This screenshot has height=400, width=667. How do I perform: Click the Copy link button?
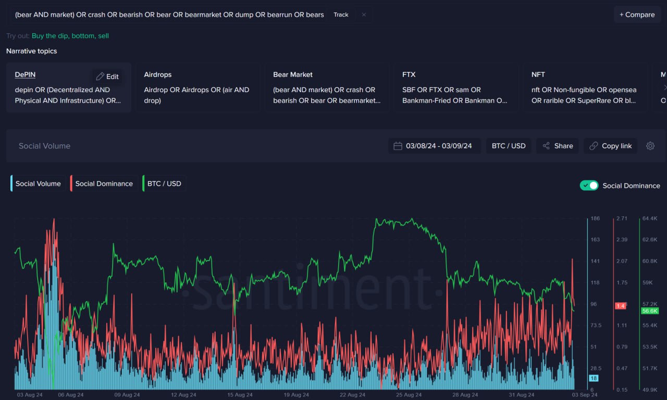point(610,146)
